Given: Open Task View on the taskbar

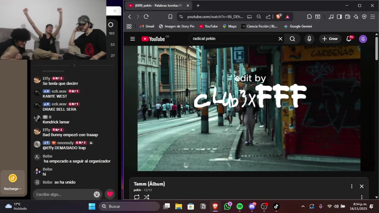Looking at the screenshot, I should 167,206.
